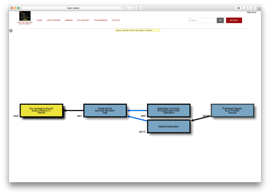Open MY ACCOUNT menu
Viewport: 270px width, 195px height.
pyautogui.click(x=83, y=20)
